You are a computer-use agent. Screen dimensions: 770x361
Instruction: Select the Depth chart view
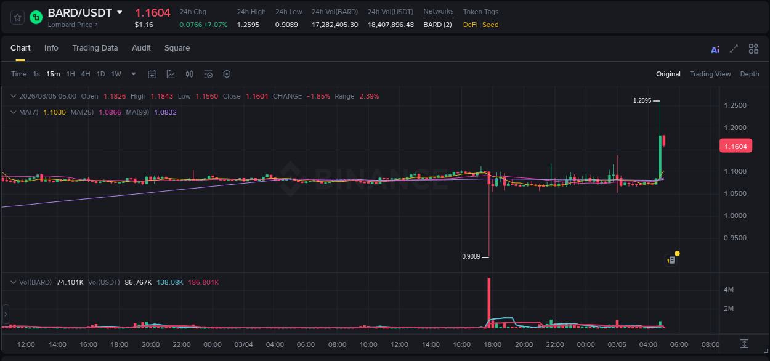749,74
